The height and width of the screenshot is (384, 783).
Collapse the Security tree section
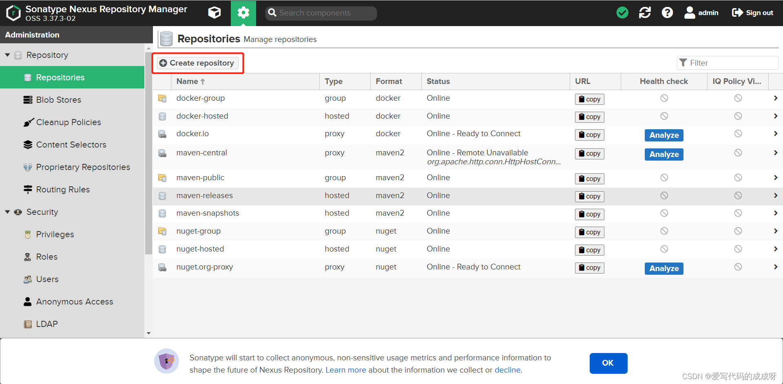point(7,212)
